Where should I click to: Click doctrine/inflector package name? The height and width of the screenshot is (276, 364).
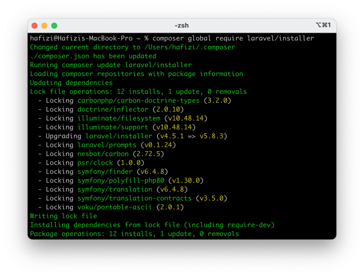tap(113, 110)
